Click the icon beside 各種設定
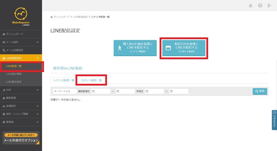The height and width of the screenshot is (151, 277). [x=4, y=106]
